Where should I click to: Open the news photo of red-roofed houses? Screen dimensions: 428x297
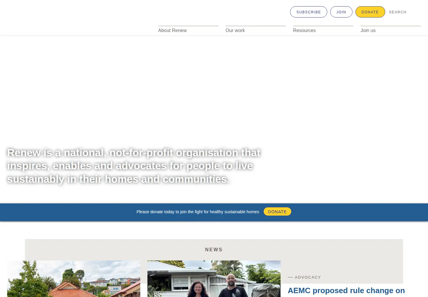(x=74, y=279)
